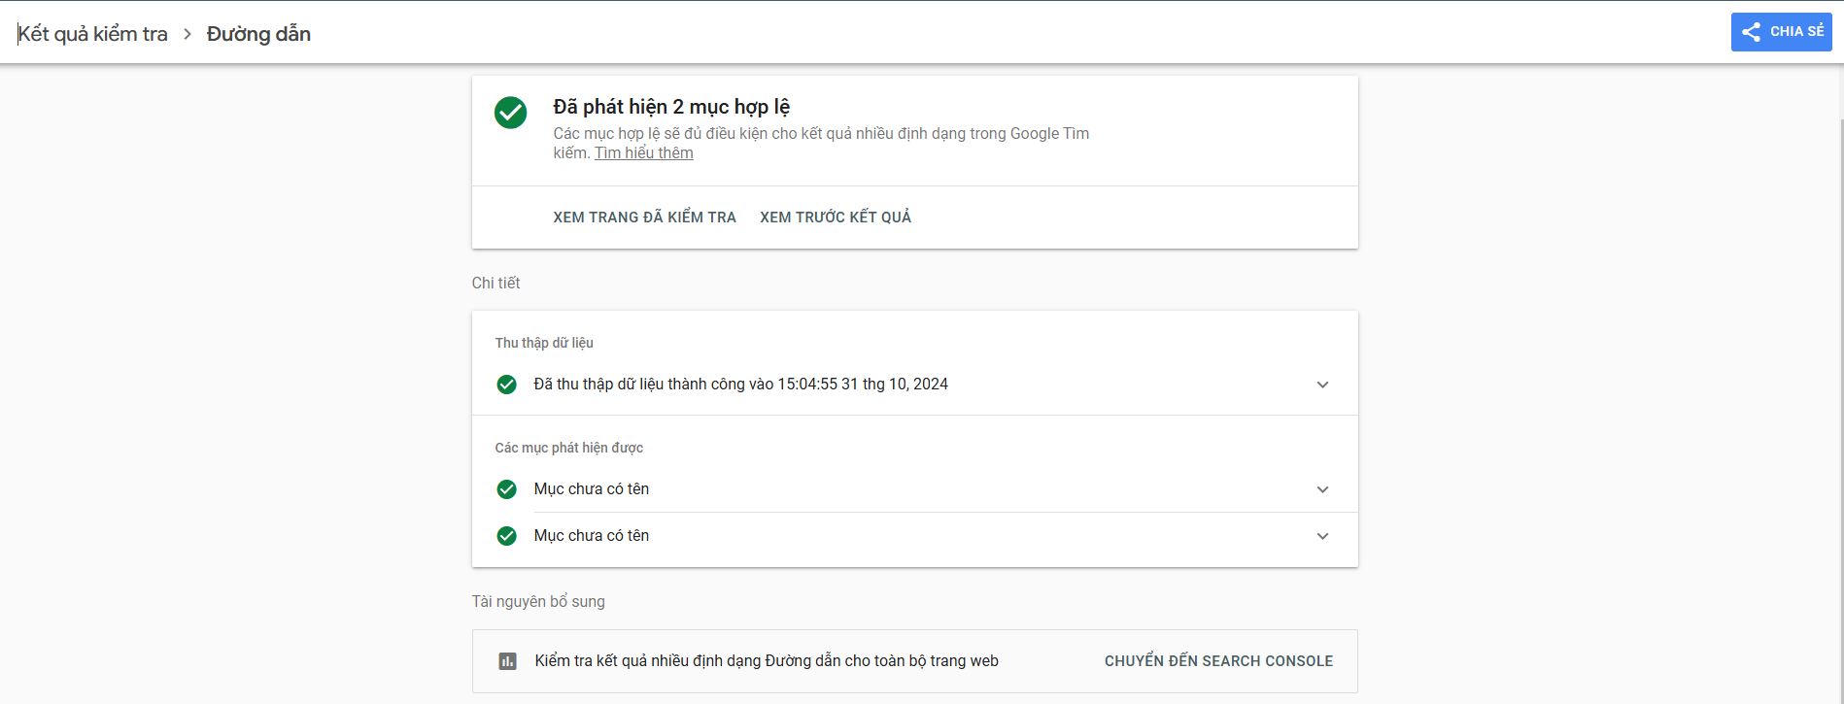Click the Đã phát hiện 2 mục hợp lệ heading
Screen dimensions: 1844x704
pyautogui.click(x=671, y=107)
